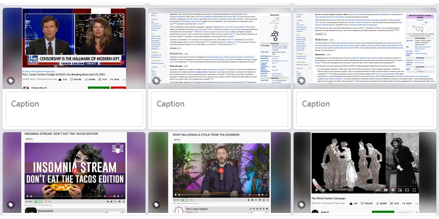The width and height of the screenshot is (439, 219).
Task: Click 'Depression' heading in SSRI screenshot
Action: (320, 54)
